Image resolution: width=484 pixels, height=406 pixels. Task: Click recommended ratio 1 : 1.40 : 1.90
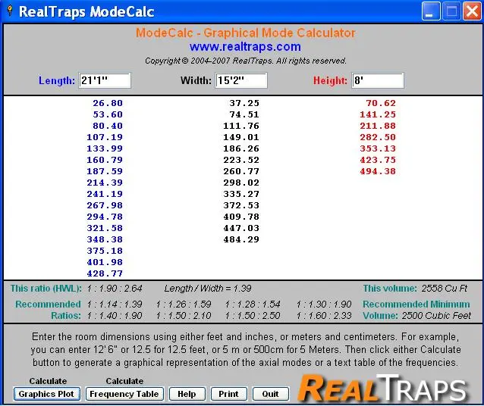click(115, 316)
